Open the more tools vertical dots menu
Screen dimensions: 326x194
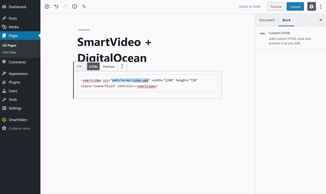(321, 7)
